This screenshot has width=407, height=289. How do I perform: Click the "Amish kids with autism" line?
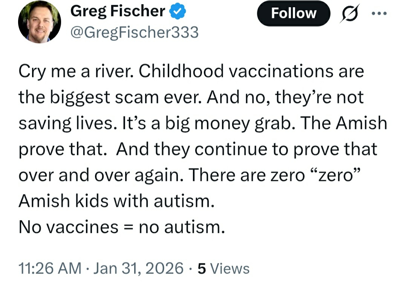(x=116, y=201)
